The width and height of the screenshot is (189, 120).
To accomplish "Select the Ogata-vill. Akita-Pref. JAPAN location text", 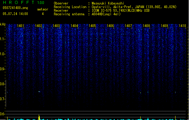I will point(134,7).
